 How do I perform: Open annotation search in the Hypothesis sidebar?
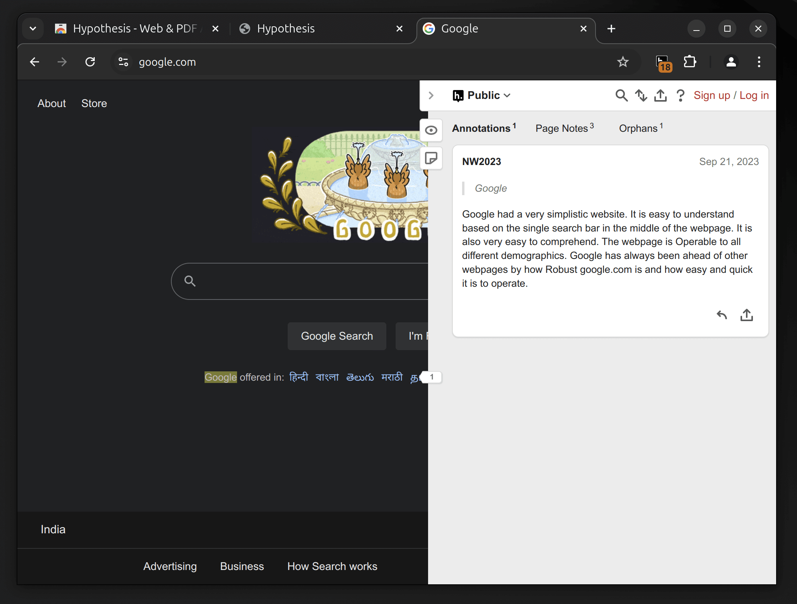(x=621, y=95)
